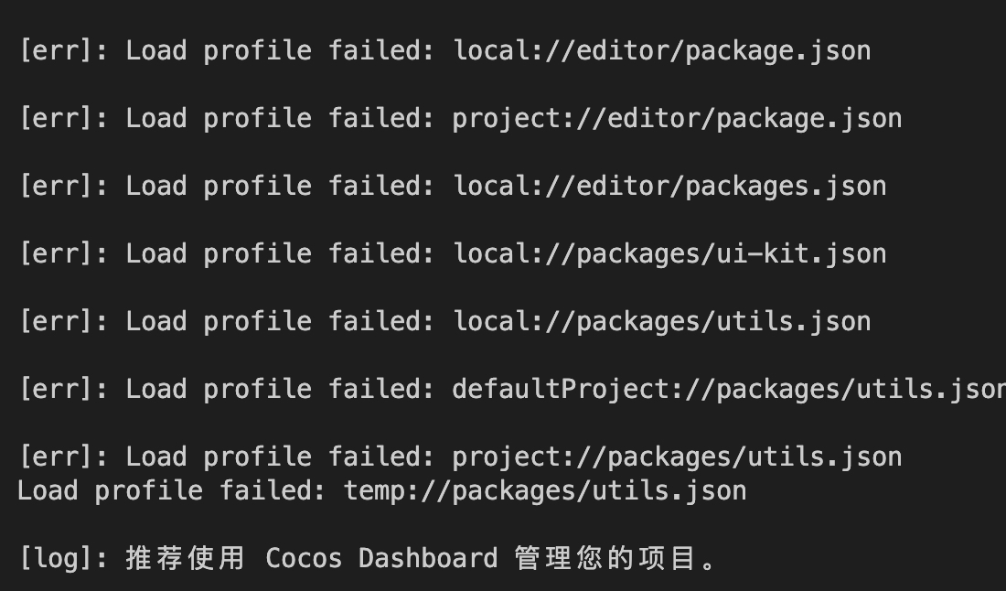Click the local://packages/ui-kit.json path
1006x591 pixels.
pyautogui.click(x=669, y=254)
